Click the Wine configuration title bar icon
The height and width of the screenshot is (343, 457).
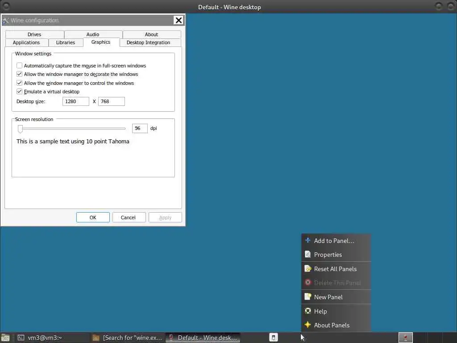[x=5, y=21]
